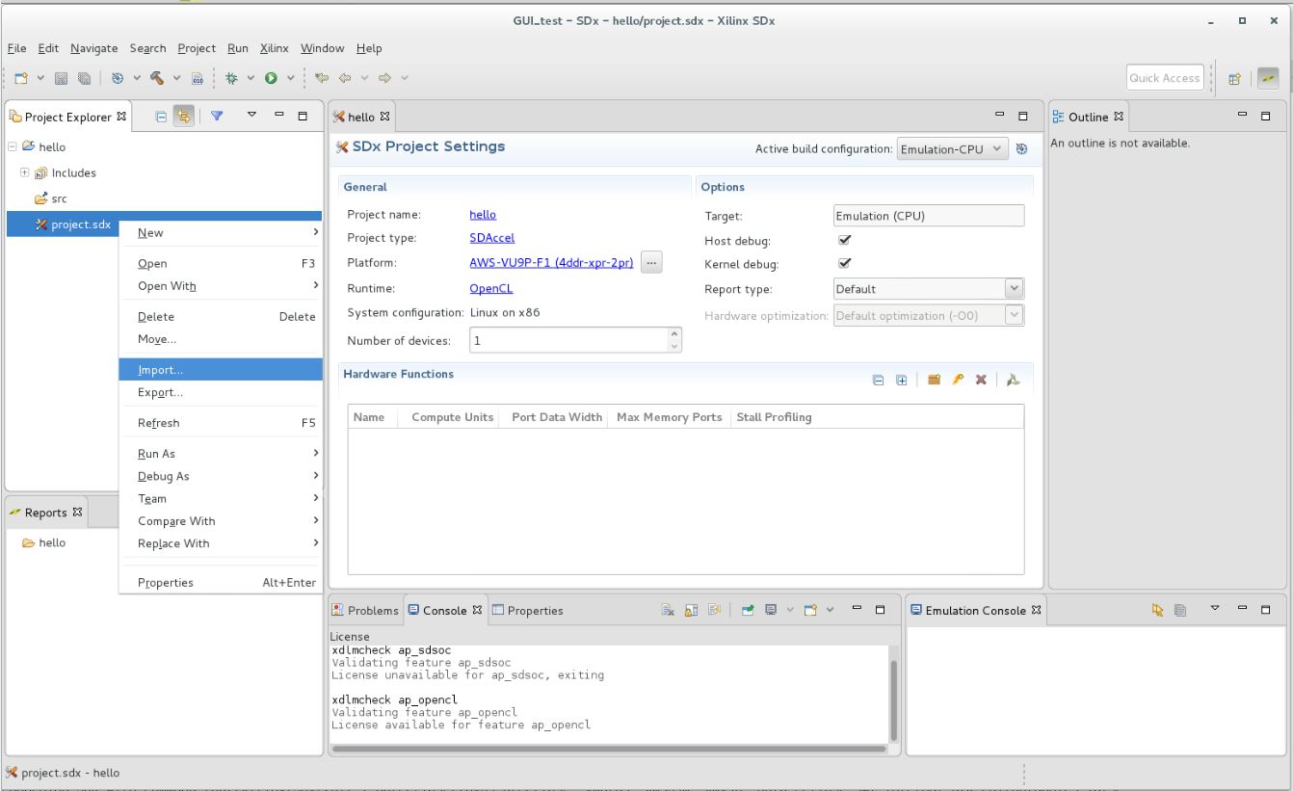Increase Number of devices with up arrow

click(x=674, y=333)
